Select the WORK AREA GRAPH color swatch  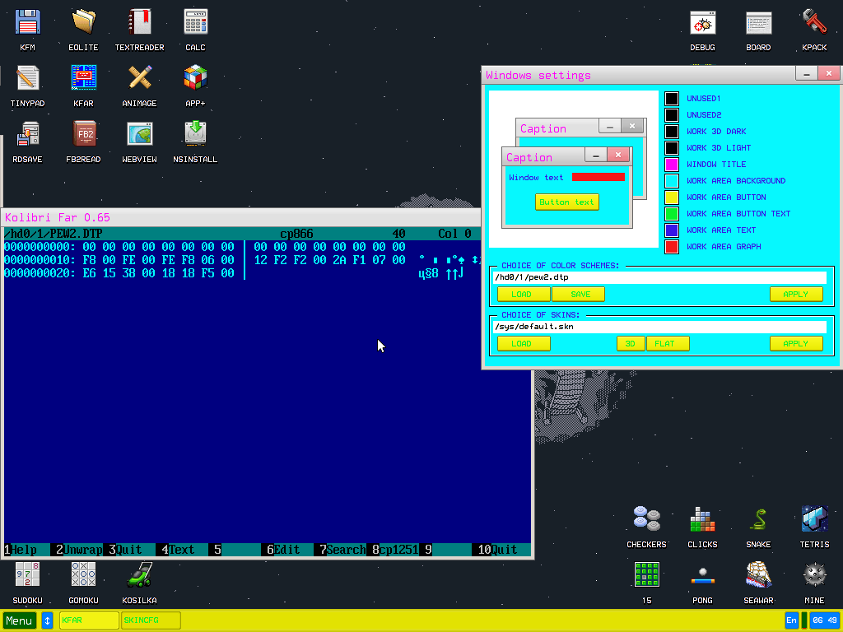(x=671, y=246)
